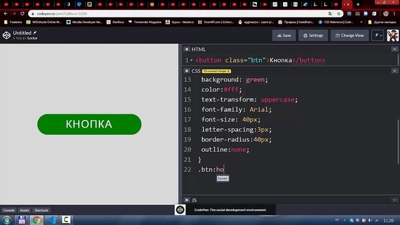The height and width of the screenshot is (225, 400).
Task: Open the Shortcuts panel
Action: 41,210
